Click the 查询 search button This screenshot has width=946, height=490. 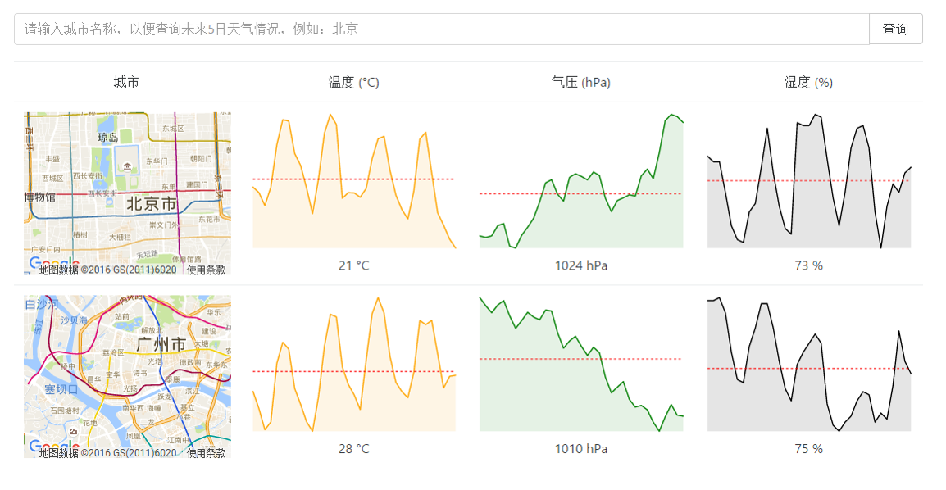click(895, 29)
